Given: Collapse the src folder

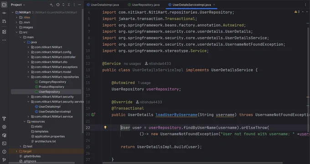Looking at the screenshot, I should (x=16, y=32).
